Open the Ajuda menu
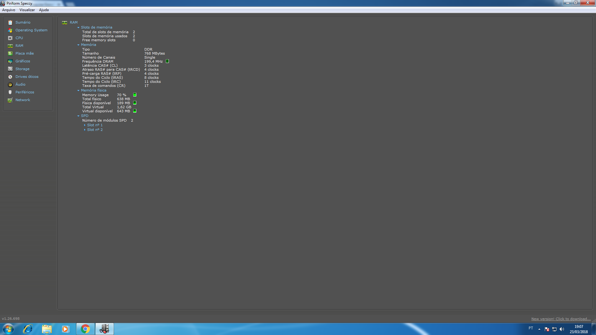The image size is (596, 335). [x=44, y=10]
